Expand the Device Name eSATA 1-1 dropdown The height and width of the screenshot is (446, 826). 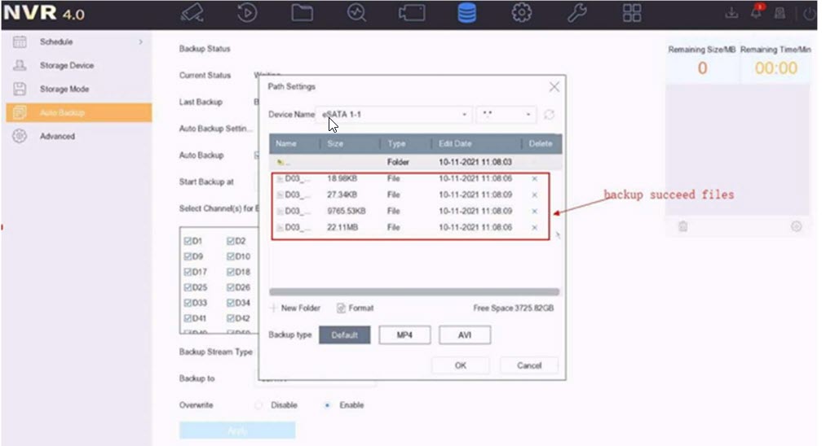point(394,115)
